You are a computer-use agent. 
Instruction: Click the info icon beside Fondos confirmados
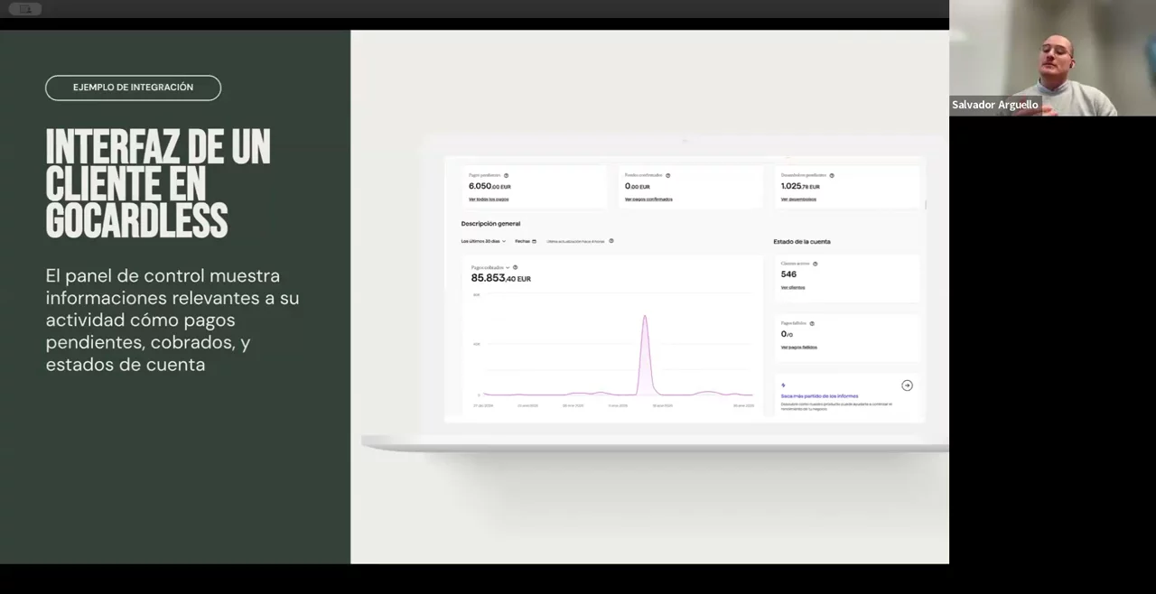tap(667, 175)
